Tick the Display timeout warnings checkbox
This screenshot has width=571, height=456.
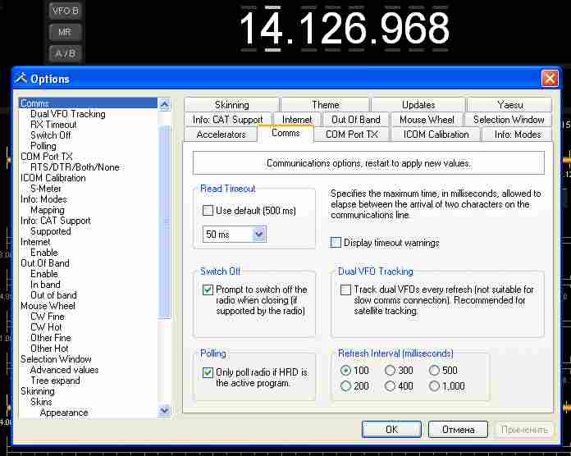(336, 243)
